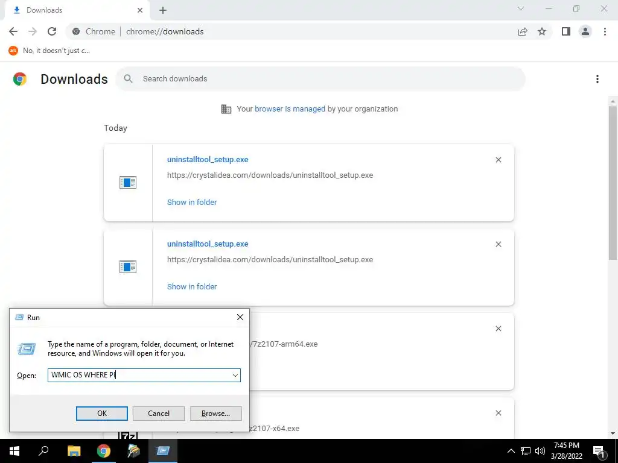
Task: Click the scrollbar down arrow
Action: (613, 434)
